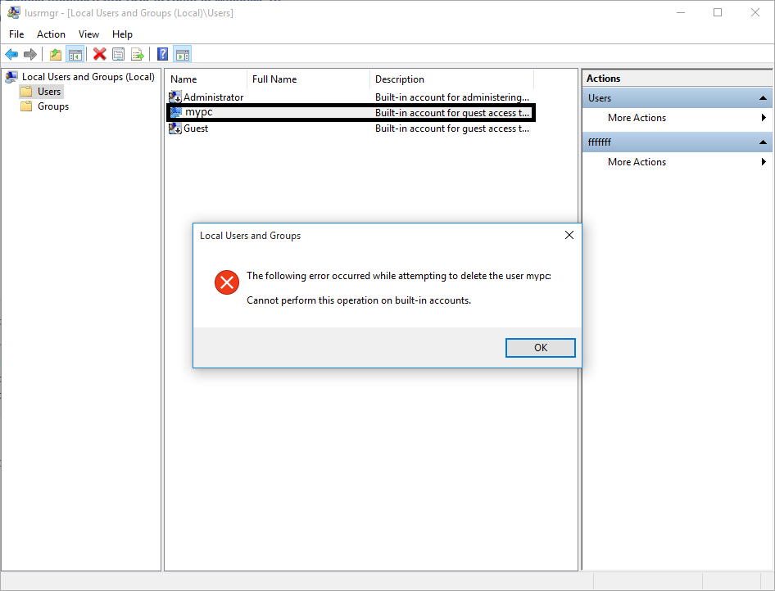Collapse the Users section in Actions pane

point(762,97)
